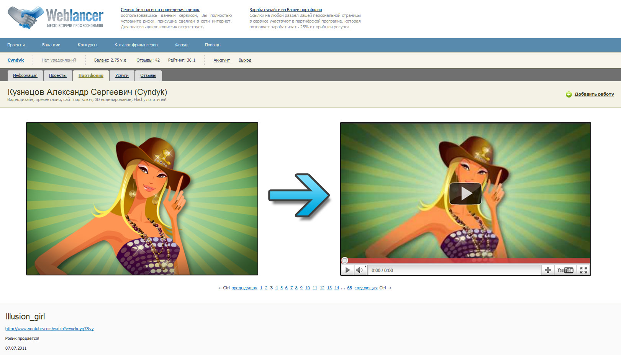Image resolution: width=621 pixels, height=355 pixels.
Task: Open Проекты in the blue navigation bar
Action: (x=16, y=45)
